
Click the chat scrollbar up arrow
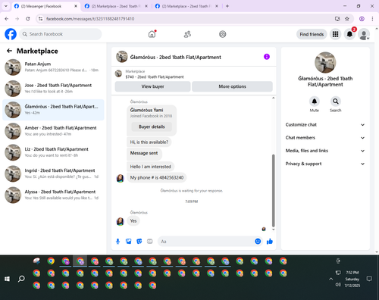(x=273, y=98)
